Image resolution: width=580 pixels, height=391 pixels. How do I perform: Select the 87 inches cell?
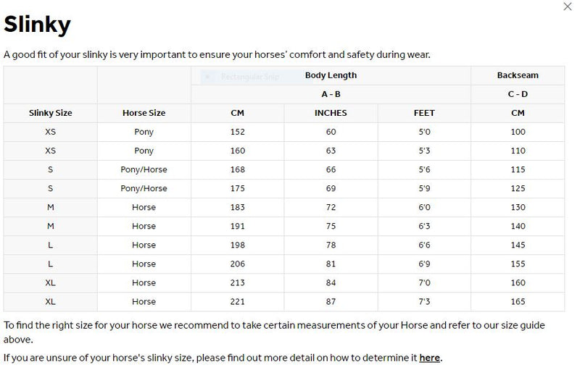click(x=331, y=301)
